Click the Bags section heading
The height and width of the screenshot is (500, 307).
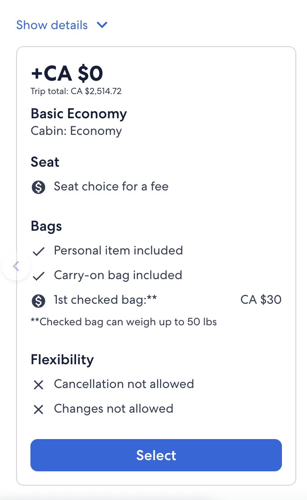click(46, 226)
